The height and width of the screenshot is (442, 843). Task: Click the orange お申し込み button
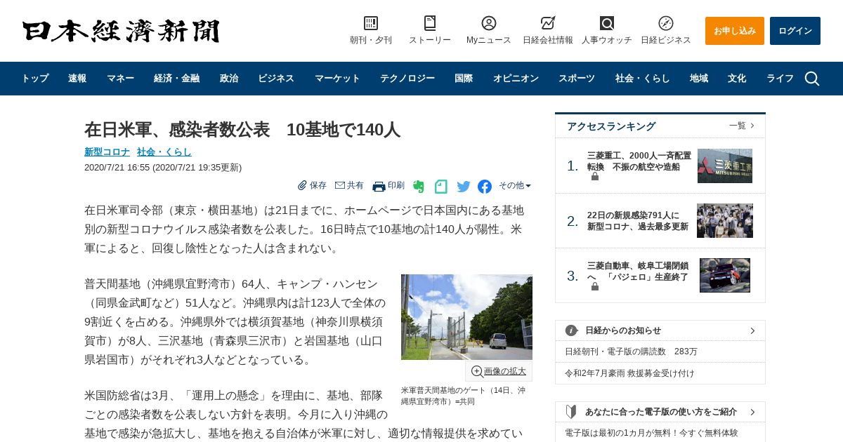coord(735,31)
